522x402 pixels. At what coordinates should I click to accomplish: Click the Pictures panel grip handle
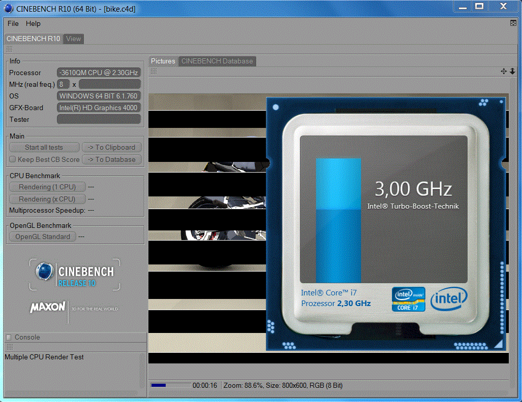pyautogui.click(x=153, y=71)
